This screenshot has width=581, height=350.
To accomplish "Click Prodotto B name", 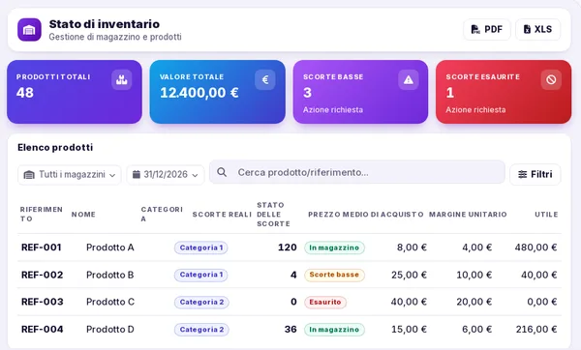I will (x=110, y=275).
